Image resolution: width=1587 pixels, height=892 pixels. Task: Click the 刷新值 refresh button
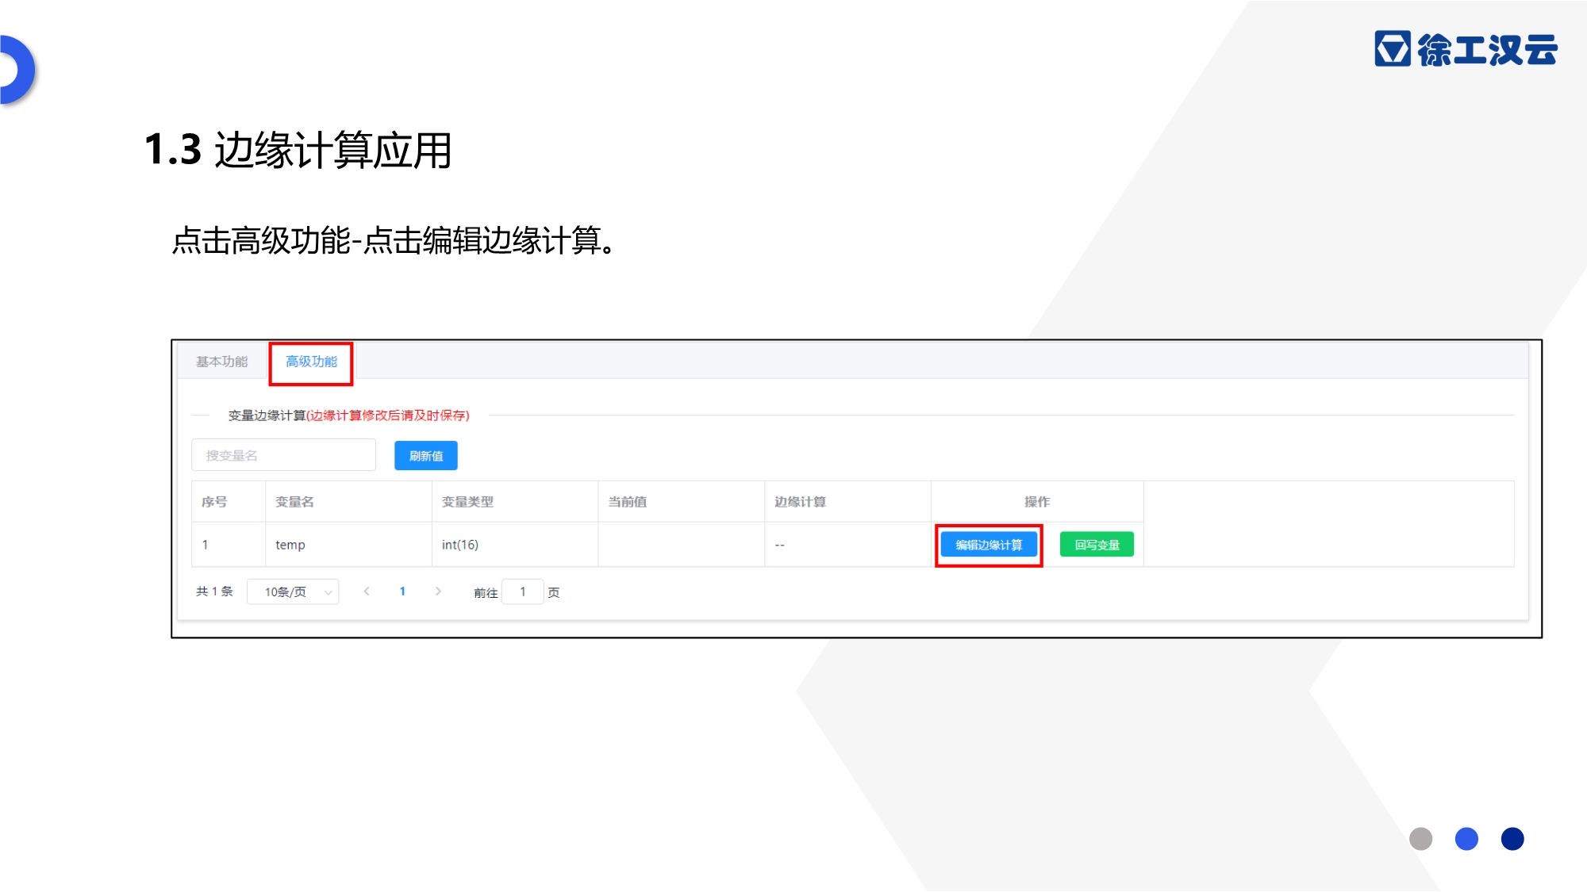pyautogui.click(x=426, y=456)
